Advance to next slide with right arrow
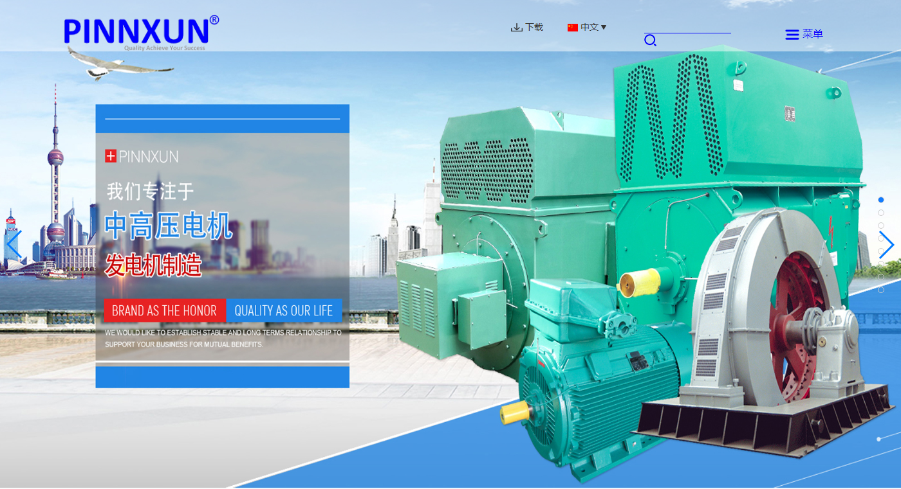The height and width of the screenshot is (489, 901). tap(886, 245)
